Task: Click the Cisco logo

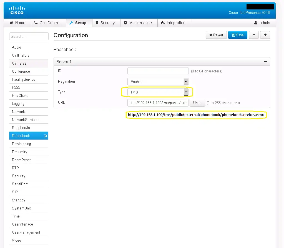Action: (17, 10)
